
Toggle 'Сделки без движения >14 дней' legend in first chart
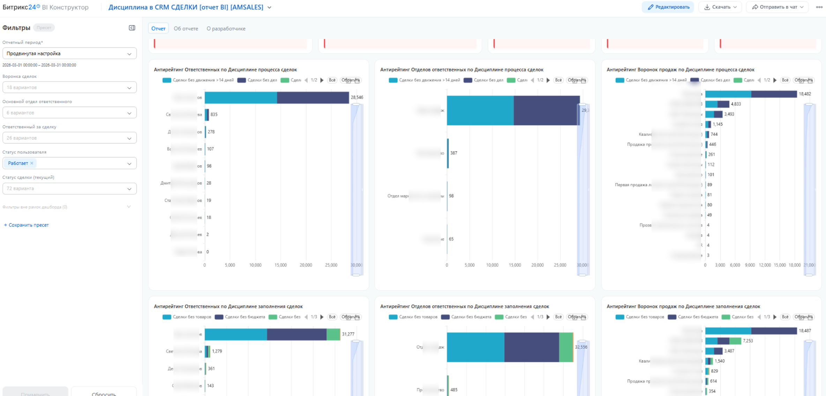[203, 80]
